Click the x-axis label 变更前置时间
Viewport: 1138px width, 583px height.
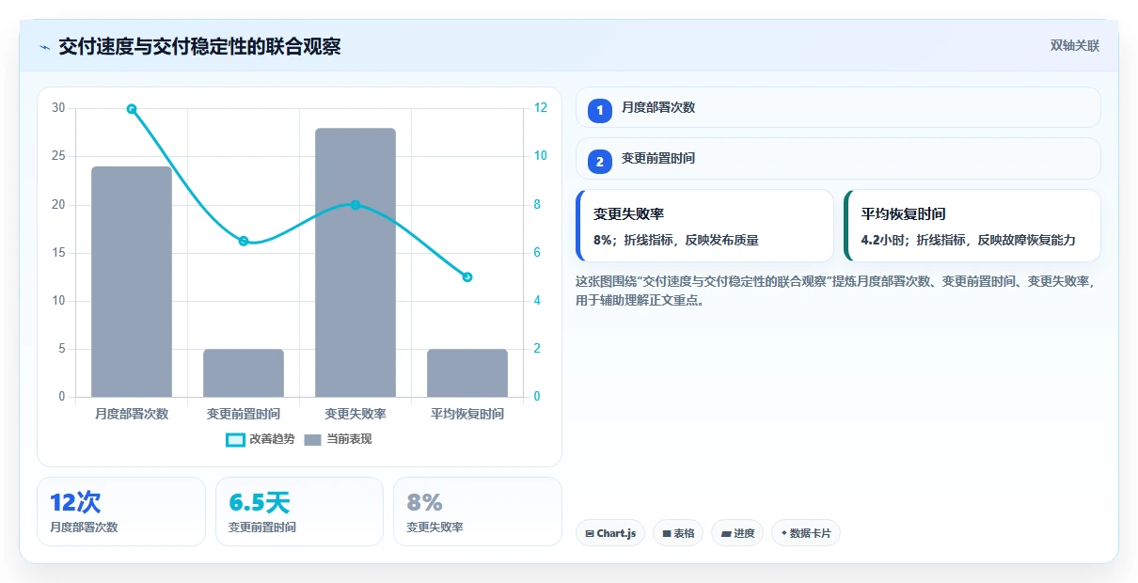[244, 414]
